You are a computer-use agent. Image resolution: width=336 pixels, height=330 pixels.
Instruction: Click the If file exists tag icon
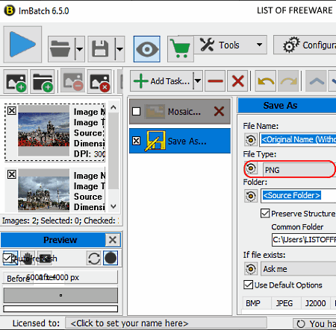click(251, 269)
